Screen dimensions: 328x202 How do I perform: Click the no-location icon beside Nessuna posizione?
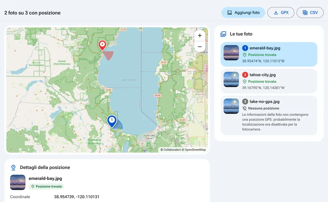pos(245,108)
